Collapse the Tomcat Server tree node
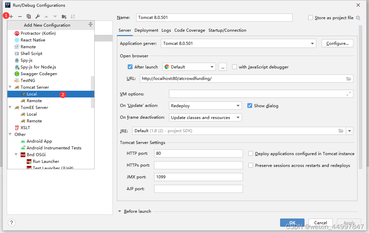 click(10, 87)
